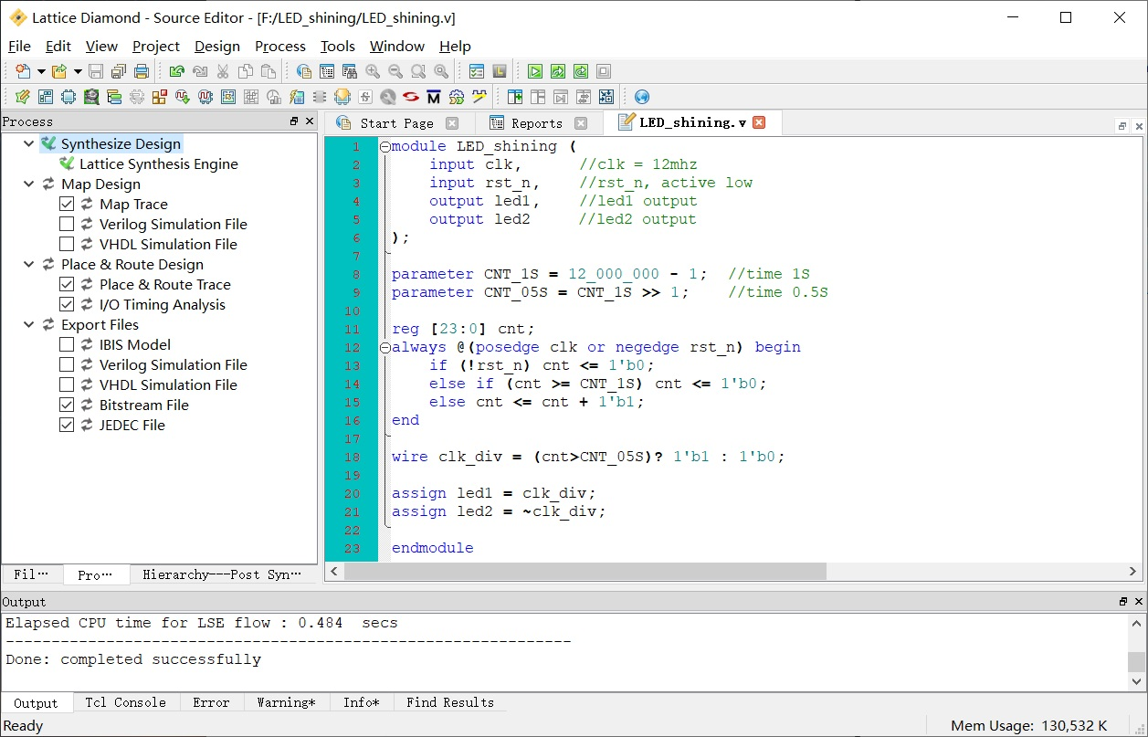
Task: Click the Undo arrow icon
Action: point(177,71)
